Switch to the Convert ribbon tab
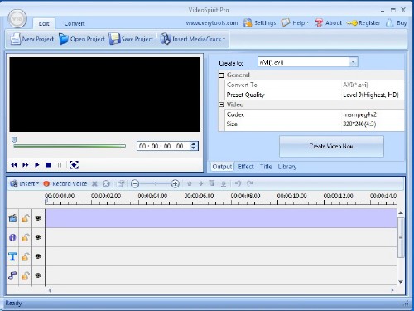Viewport: 414px width, 311px height. (x=75, y=23)
